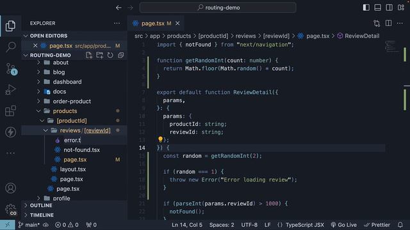This screenshot has height=230, width=410.
Task: Change indentation via Spaces: 2
Action: tap(222, 225)
